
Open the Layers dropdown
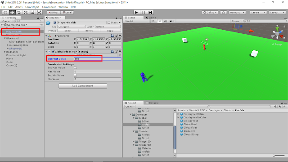[258, 13]
